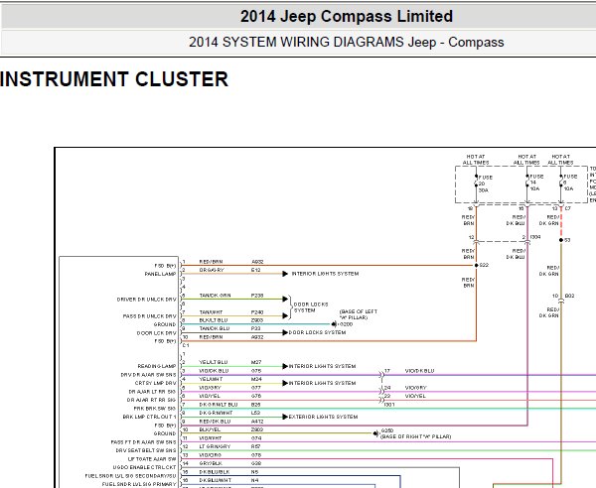Click the 'FUEL SNDR LVL SIG PRIMARY' label
Image resolution: width=596 pixels, height=488 pixels.
139,484
